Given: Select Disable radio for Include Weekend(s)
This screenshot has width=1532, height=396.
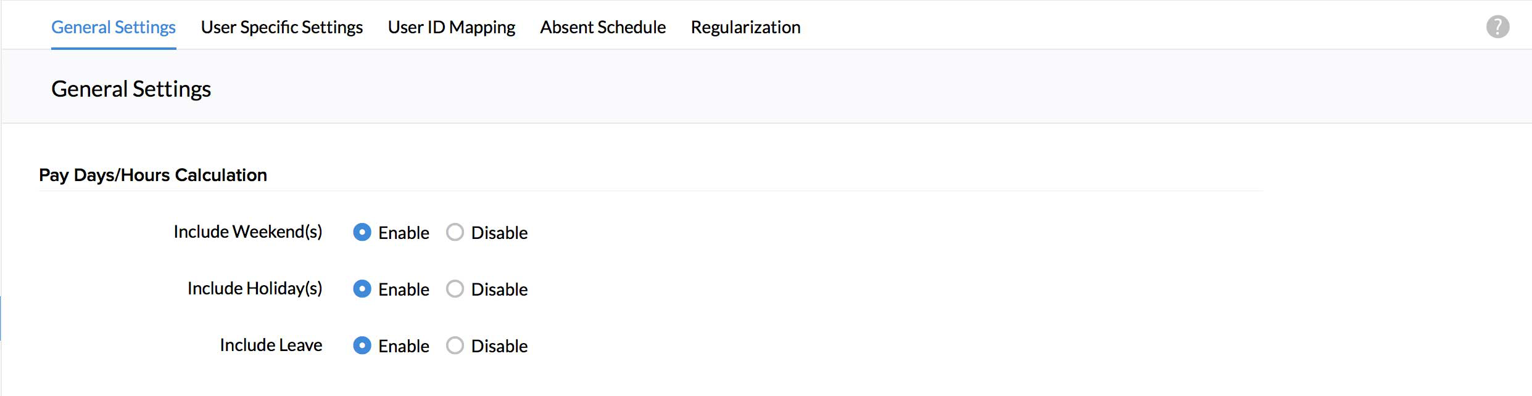Looking at the screenshot, I should click(455, 232).
